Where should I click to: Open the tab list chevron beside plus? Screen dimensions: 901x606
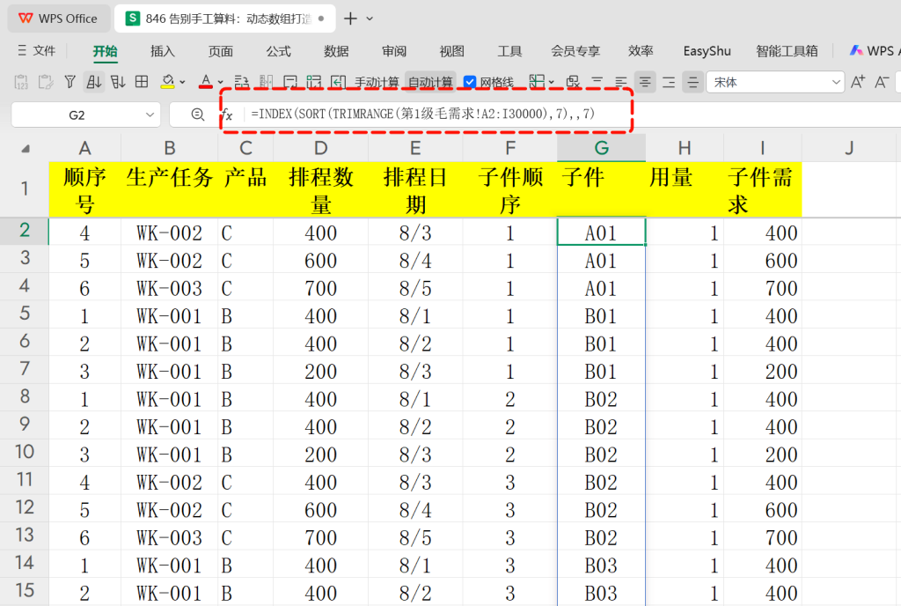(x=370, y=19)
